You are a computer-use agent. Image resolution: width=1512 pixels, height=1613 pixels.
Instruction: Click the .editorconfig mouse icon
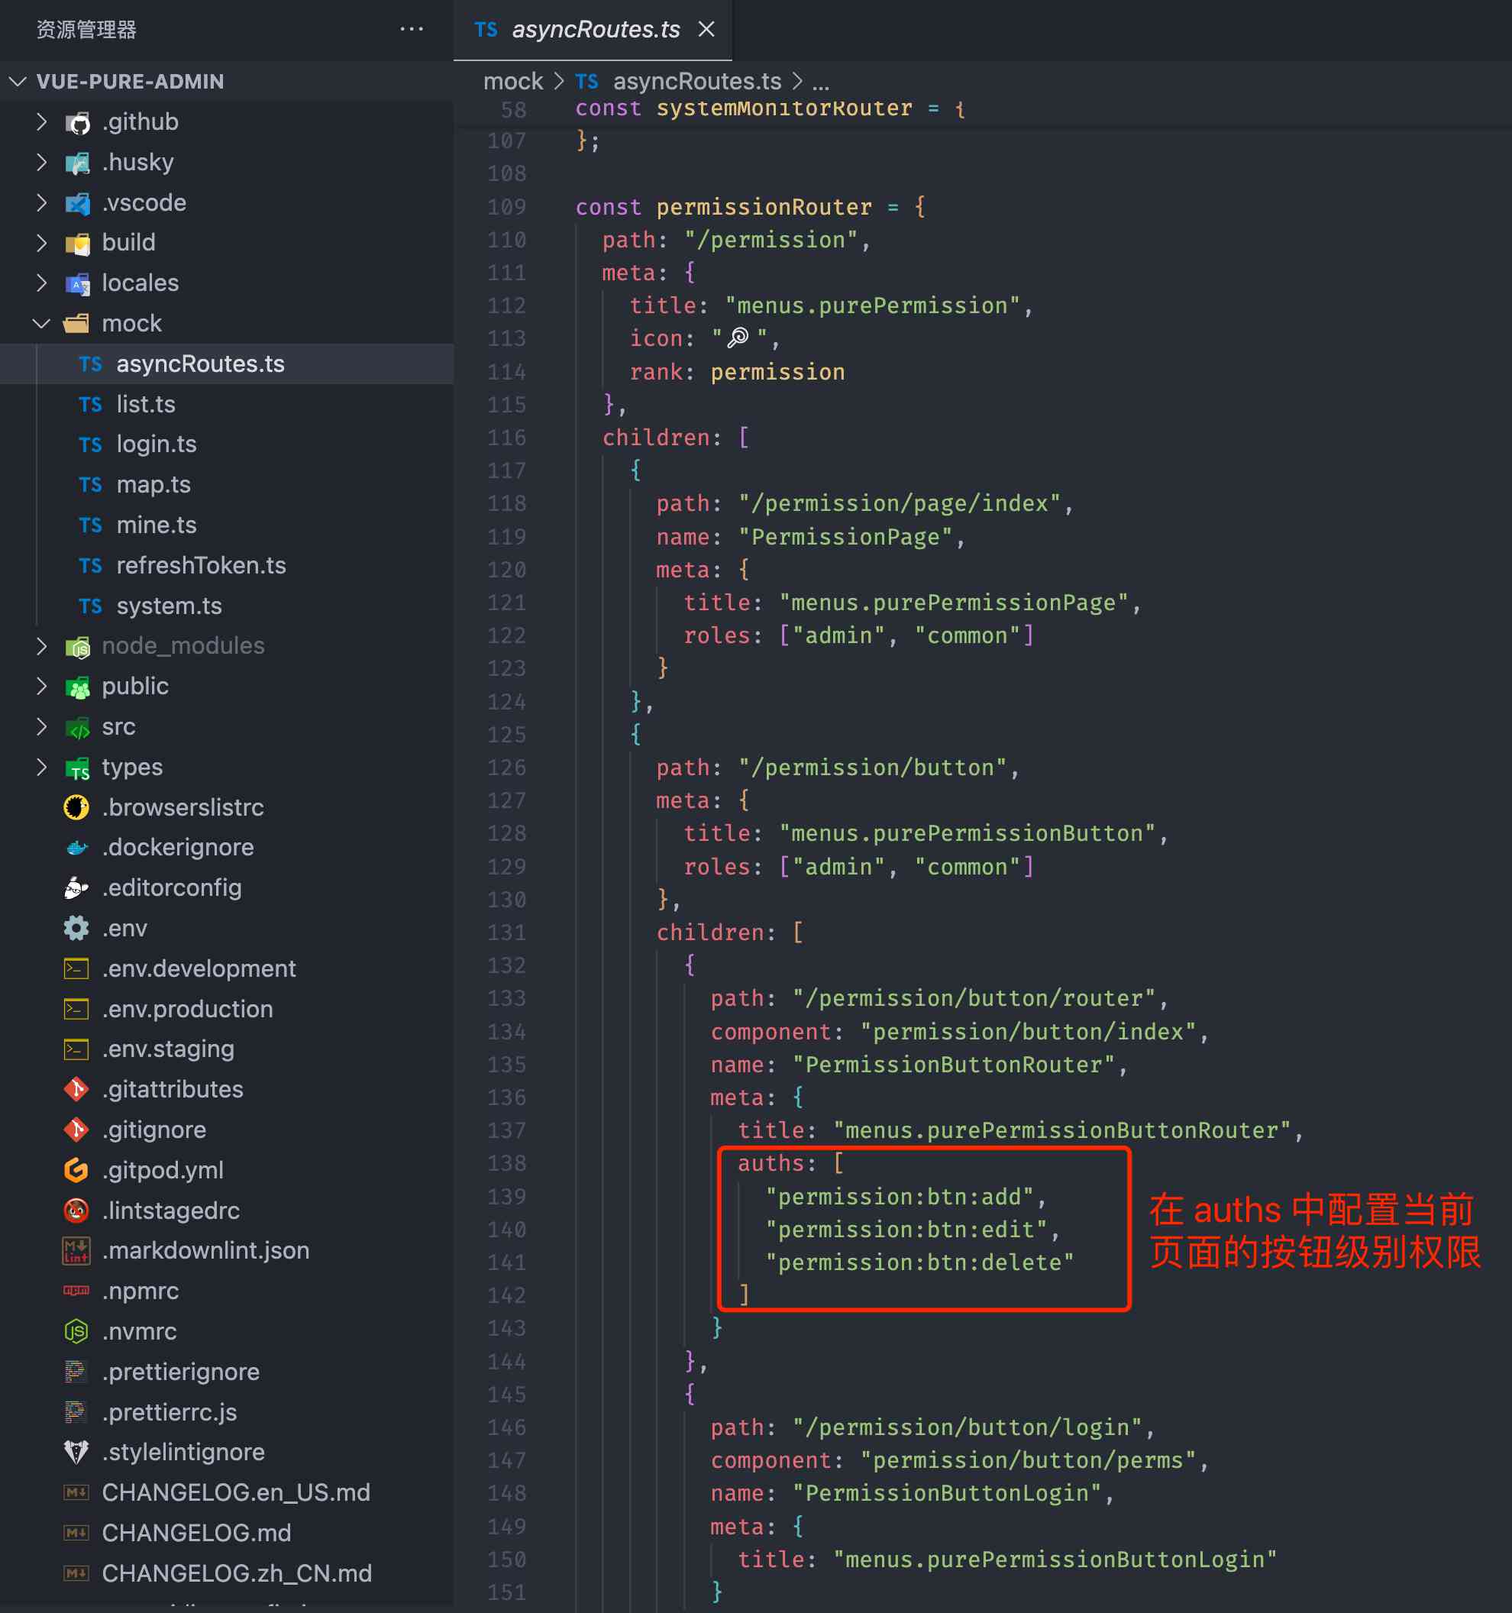(76, 887)
